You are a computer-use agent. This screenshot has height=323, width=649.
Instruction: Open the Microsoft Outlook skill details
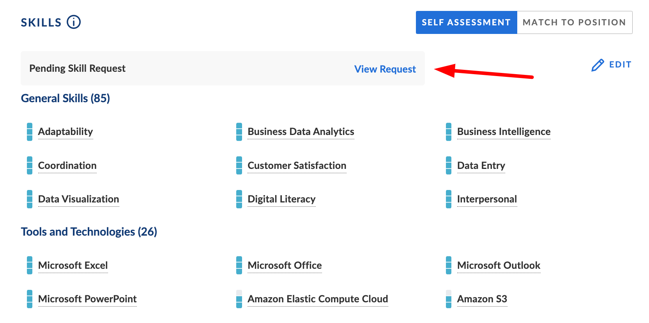(499, 265)
